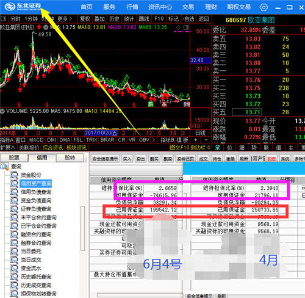Click the icon beside 资金流水
305x298 pixels.
coord(14,268)
